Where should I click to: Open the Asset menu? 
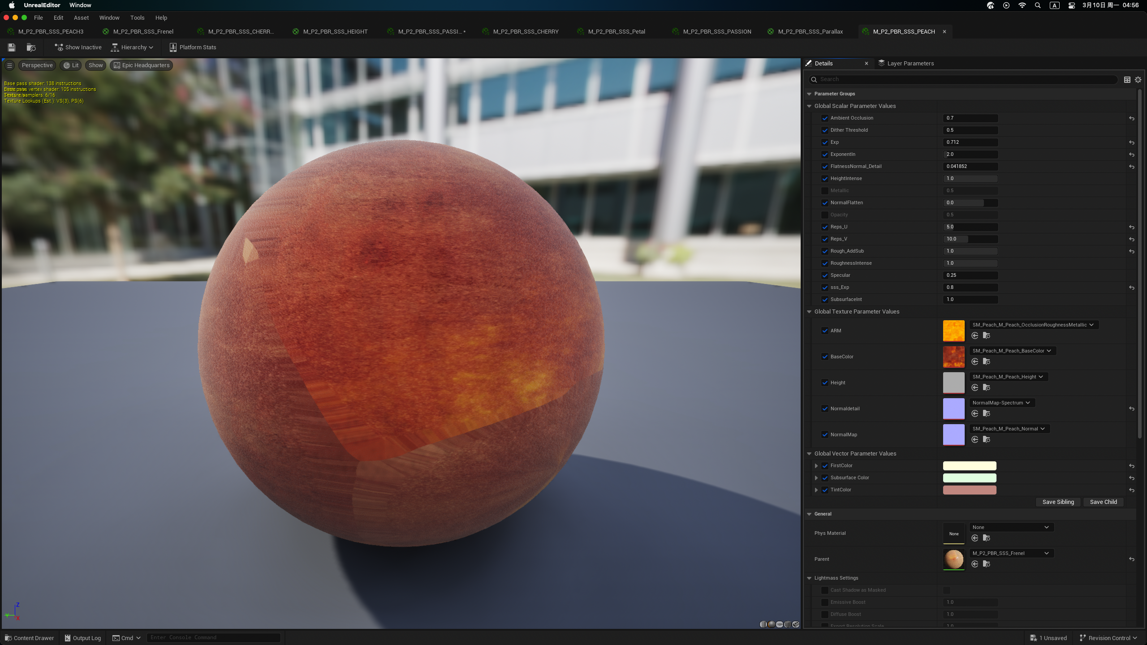(x=81, y=18)
